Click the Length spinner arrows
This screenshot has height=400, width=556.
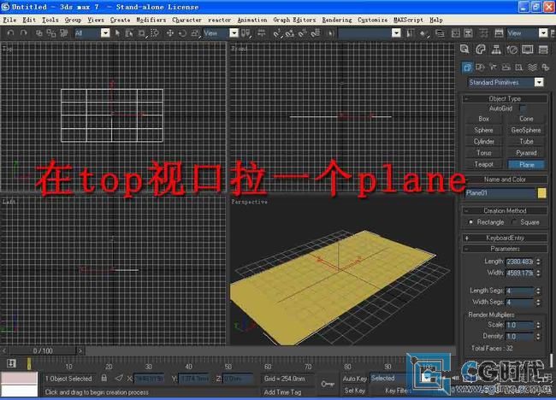point(538,262)
